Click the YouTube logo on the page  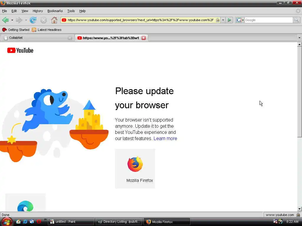(20, 50)
